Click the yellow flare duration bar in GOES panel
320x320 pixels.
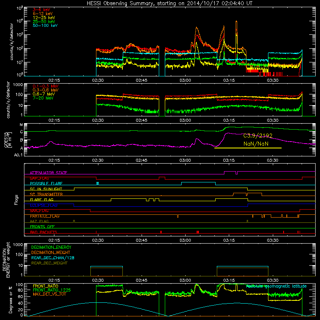pos(248,148)
